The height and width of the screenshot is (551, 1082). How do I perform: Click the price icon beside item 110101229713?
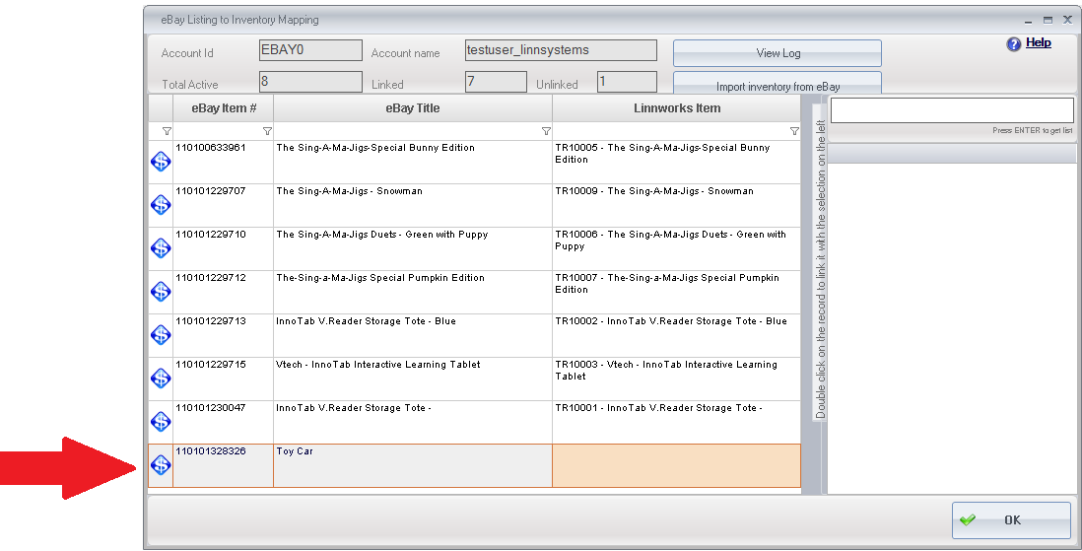[x=161, y=334]
